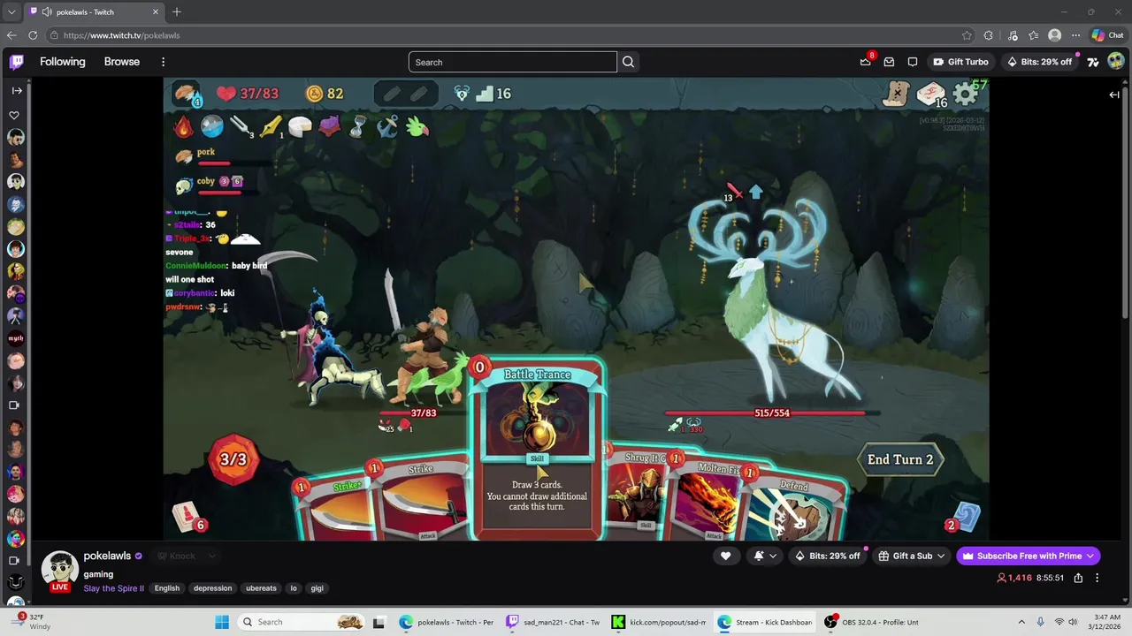
Task: Bookmark this page with the star icon
Action: point(967,35)
